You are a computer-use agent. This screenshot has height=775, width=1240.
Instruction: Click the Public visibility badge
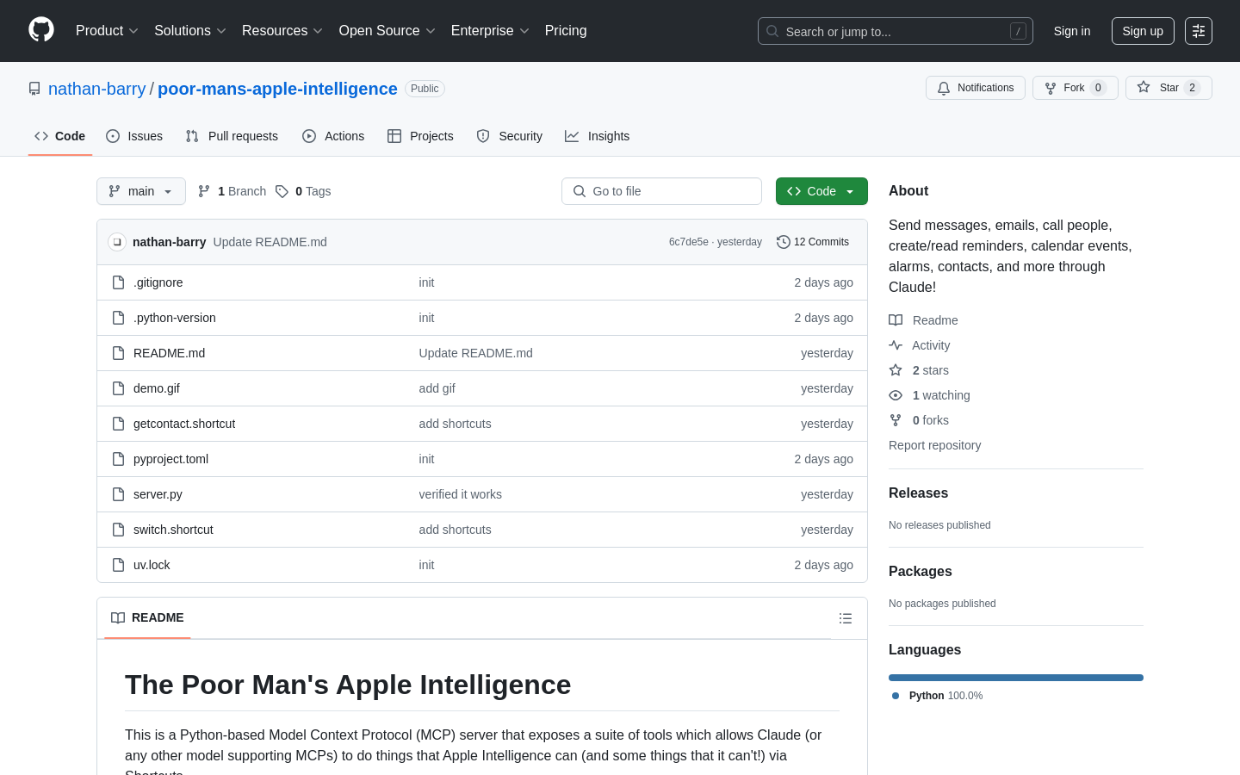[425, 89]
